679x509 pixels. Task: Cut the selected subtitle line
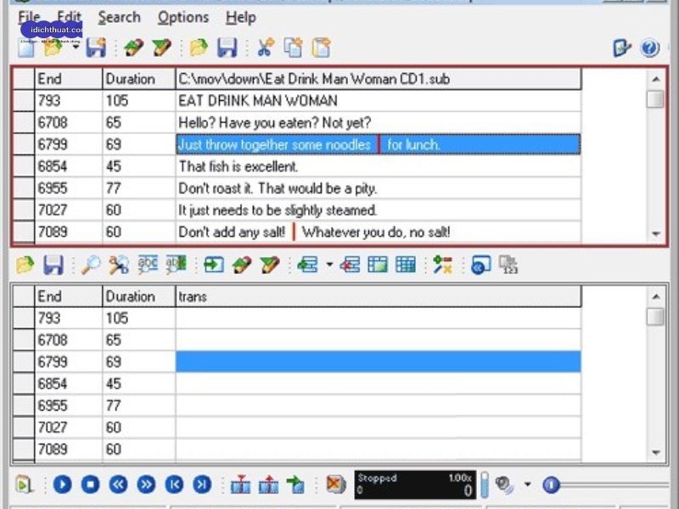point(266,48)
